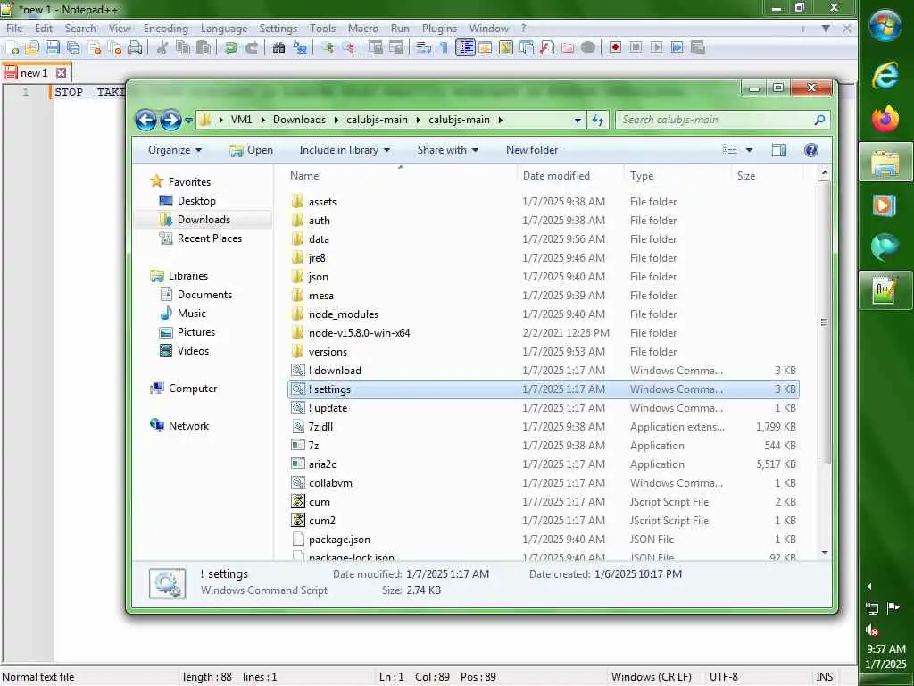Open the Language menu

(x=224, y=29)
